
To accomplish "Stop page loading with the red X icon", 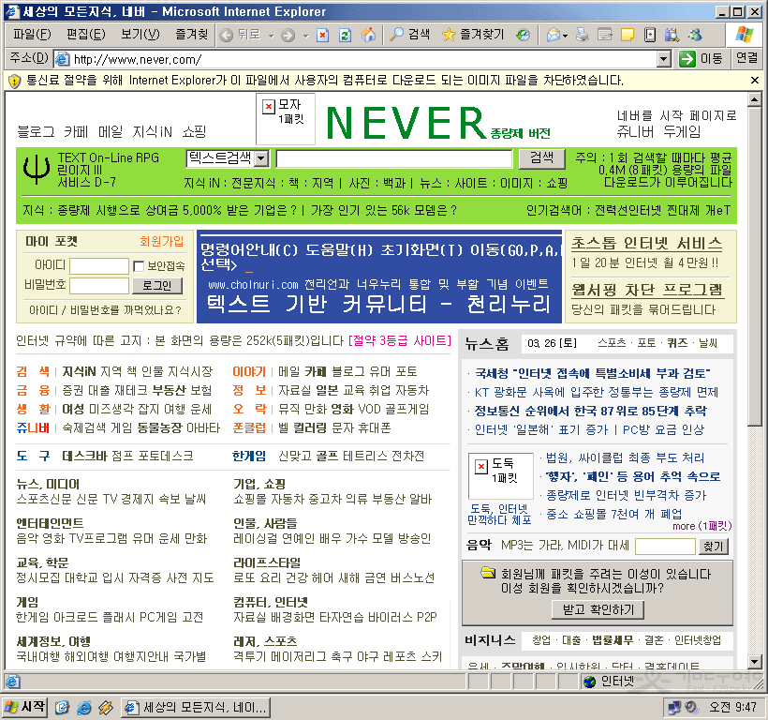I will coord(322,36).
